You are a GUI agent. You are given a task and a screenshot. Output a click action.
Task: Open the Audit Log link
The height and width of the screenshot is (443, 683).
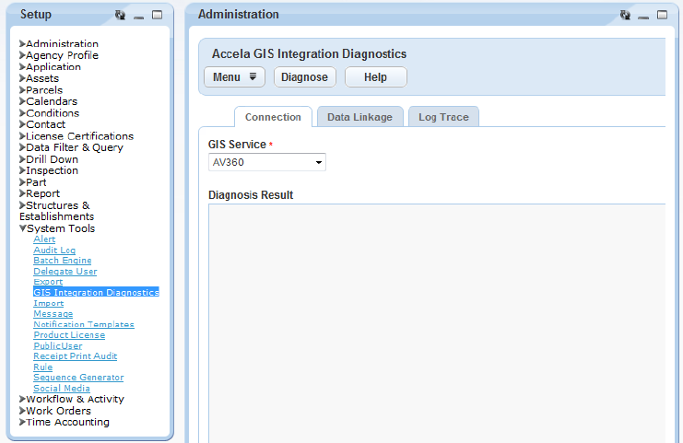point(54,251)
